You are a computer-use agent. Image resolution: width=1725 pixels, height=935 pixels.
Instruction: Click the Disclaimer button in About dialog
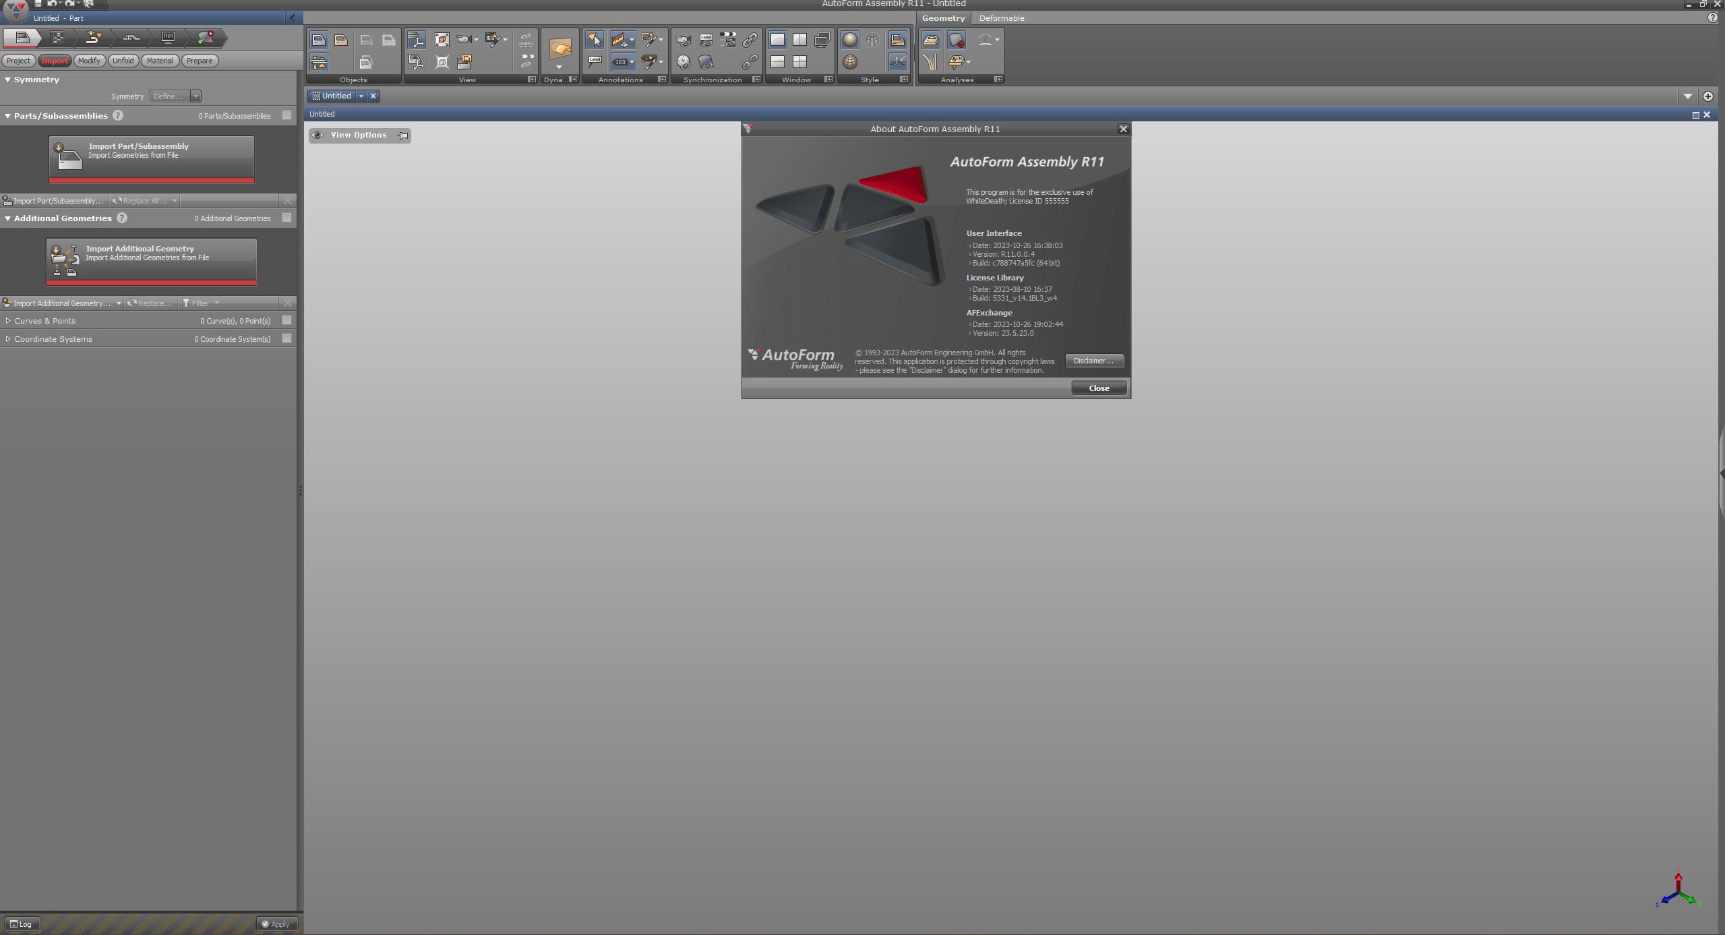coord(1094,361)
